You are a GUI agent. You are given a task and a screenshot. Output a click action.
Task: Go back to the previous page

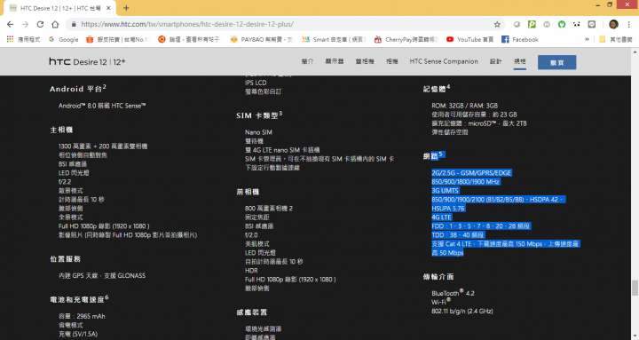click(10, 25)
